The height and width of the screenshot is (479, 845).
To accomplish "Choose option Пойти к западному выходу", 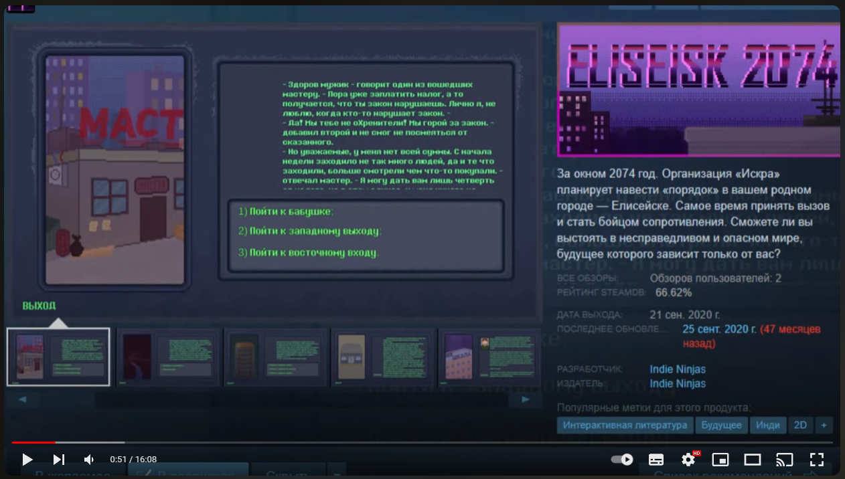I will point(309,231).
